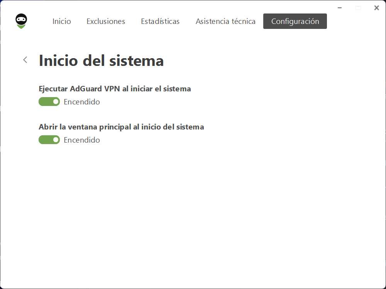Disable Ejecutar AdGuard VPN al iniciar toggle
The height and width of the screenshot is (289, 386).
click(x=49, y=102)
